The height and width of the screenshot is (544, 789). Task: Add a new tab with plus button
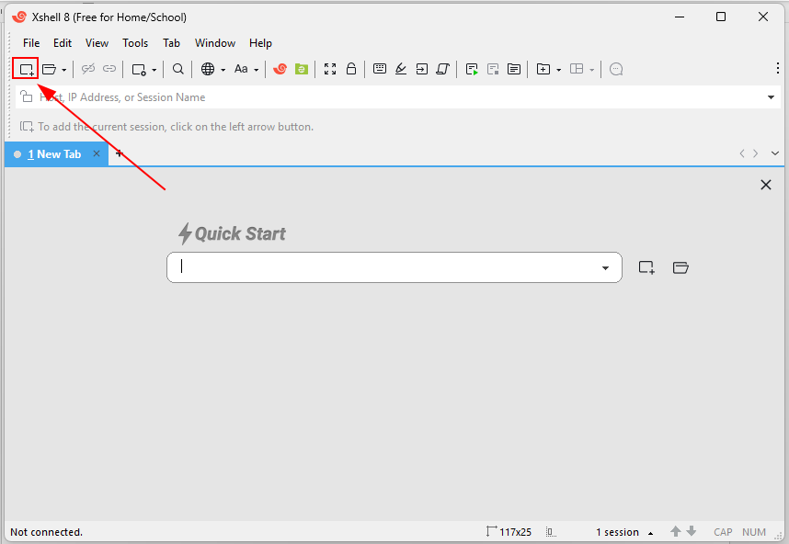click(x=119, y=153)
